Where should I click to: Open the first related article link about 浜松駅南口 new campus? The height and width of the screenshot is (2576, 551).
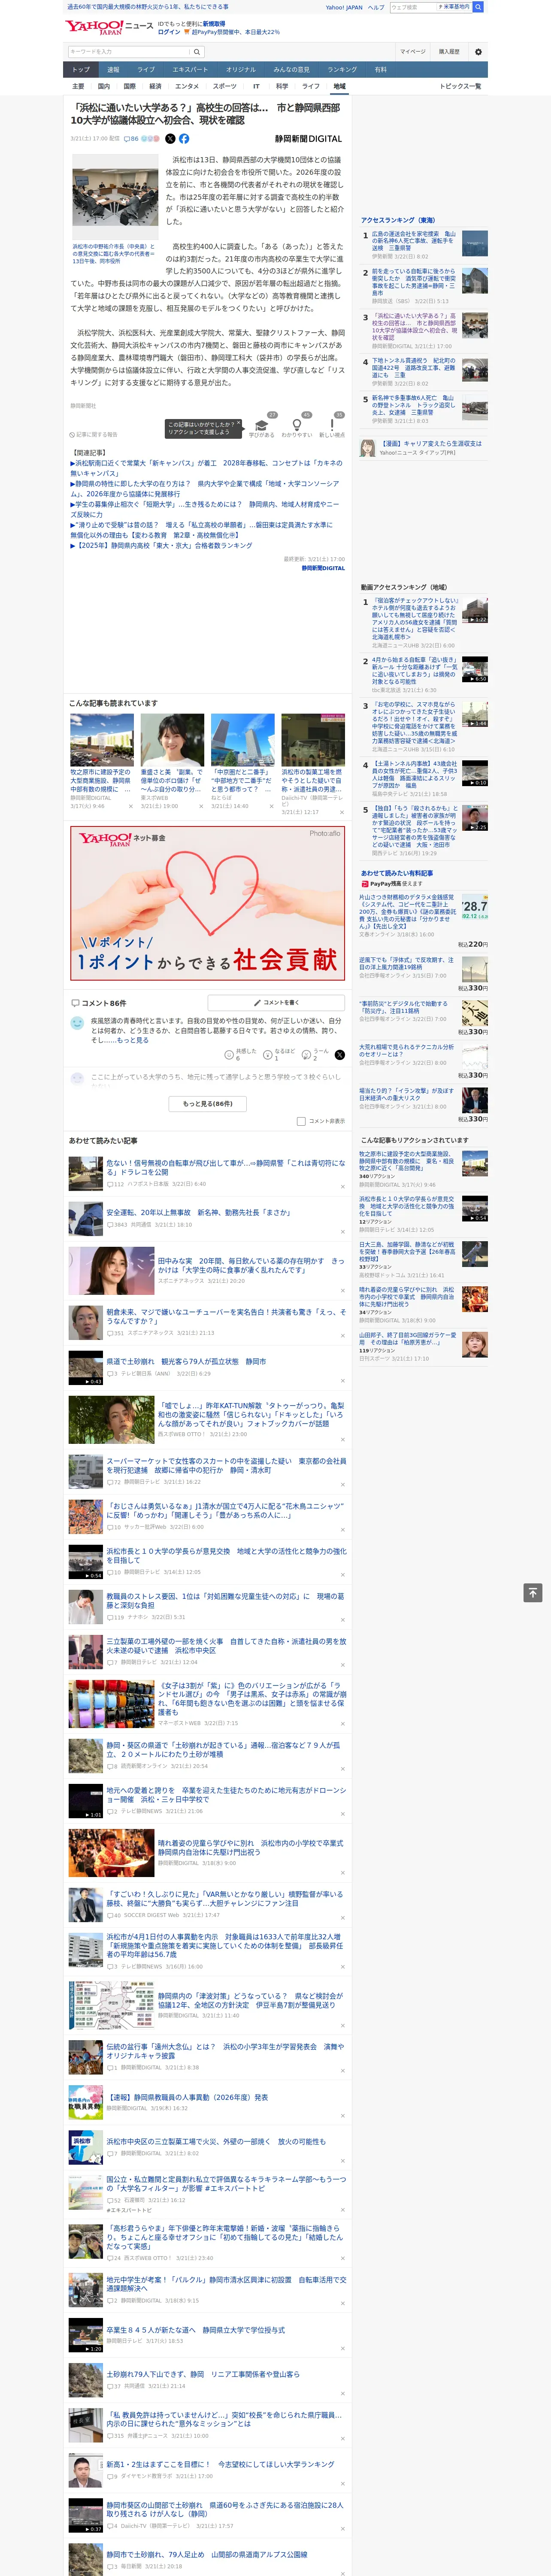206,468
